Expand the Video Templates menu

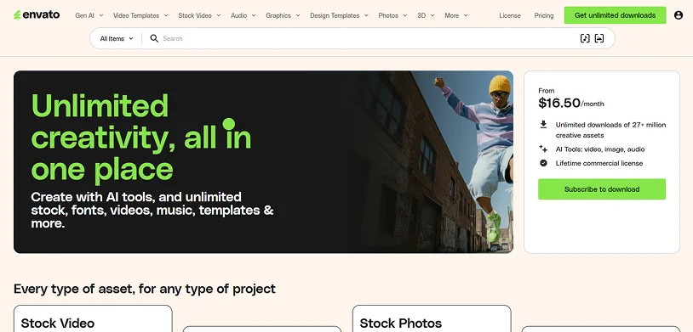coord(140,15)
